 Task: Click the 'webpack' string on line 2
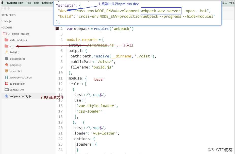tap(121, 29)
